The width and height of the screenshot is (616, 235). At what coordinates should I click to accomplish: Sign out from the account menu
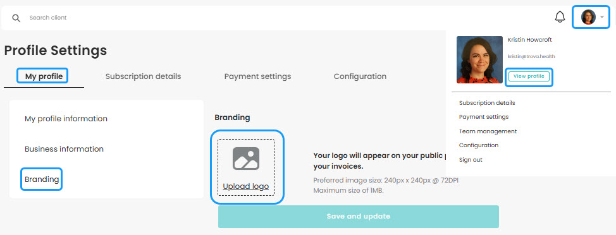coord(471,160)
